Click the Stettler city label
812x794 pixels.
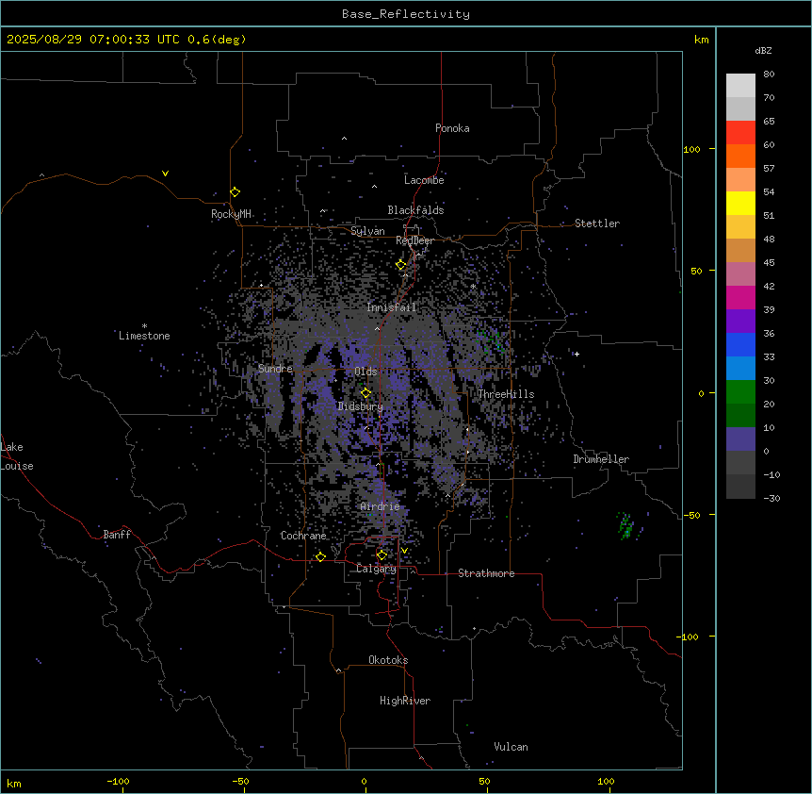[x=597, y=223]
